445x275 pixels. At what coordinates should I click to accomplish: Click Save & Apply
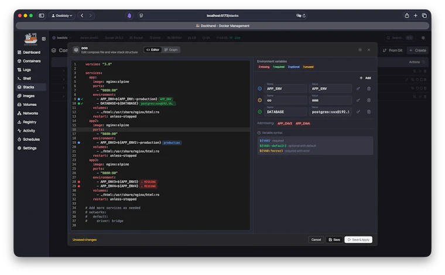(358, 240)
